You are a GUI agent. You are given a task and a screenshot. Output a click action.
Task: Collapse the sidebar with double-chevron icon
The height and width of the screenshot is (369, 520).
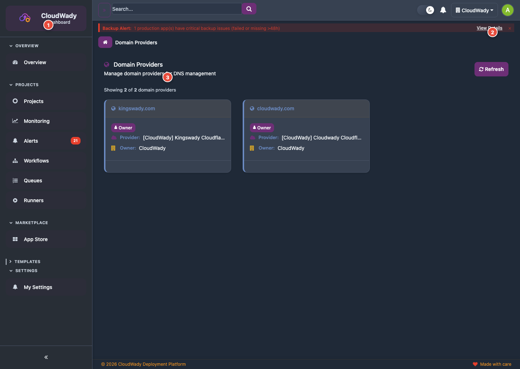46,357
